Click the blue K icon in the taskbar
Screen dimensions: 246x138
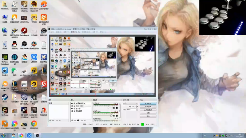(29, 135)
